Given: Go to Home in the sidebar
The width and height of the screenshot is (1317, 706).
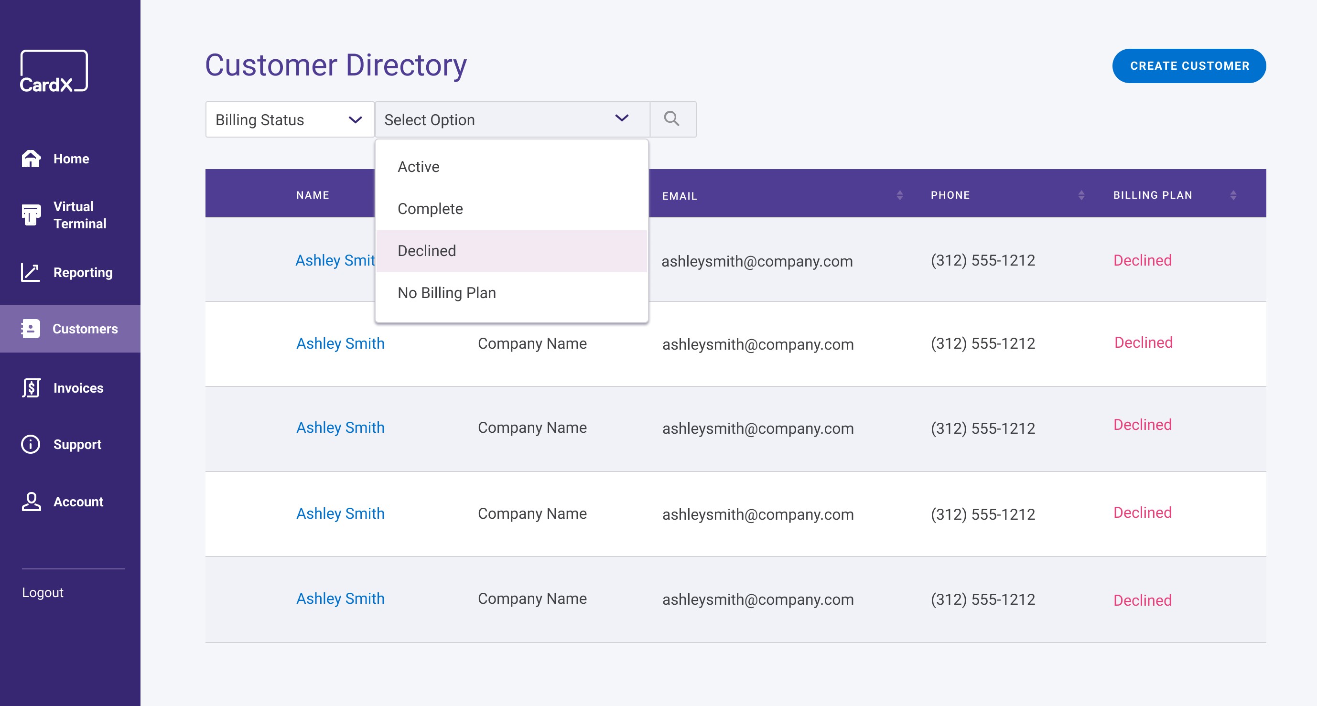Looking at the screenshot, I should (70, 159).
